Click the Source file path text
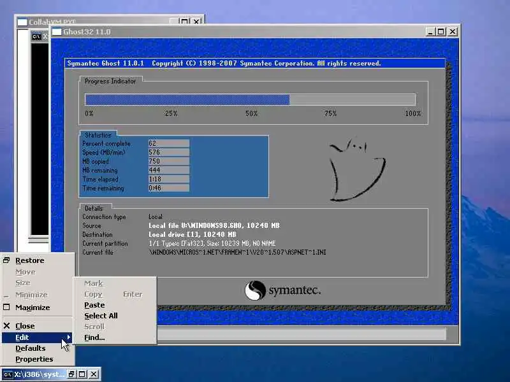This screenshot has height=382, width=510. (x=214, y=225)
